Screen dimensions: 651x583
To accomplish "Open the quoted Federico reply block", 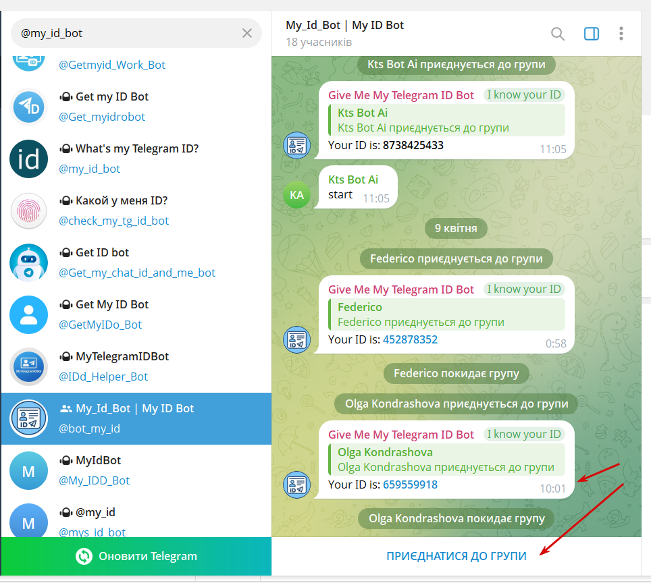I will tap(447, 314).
